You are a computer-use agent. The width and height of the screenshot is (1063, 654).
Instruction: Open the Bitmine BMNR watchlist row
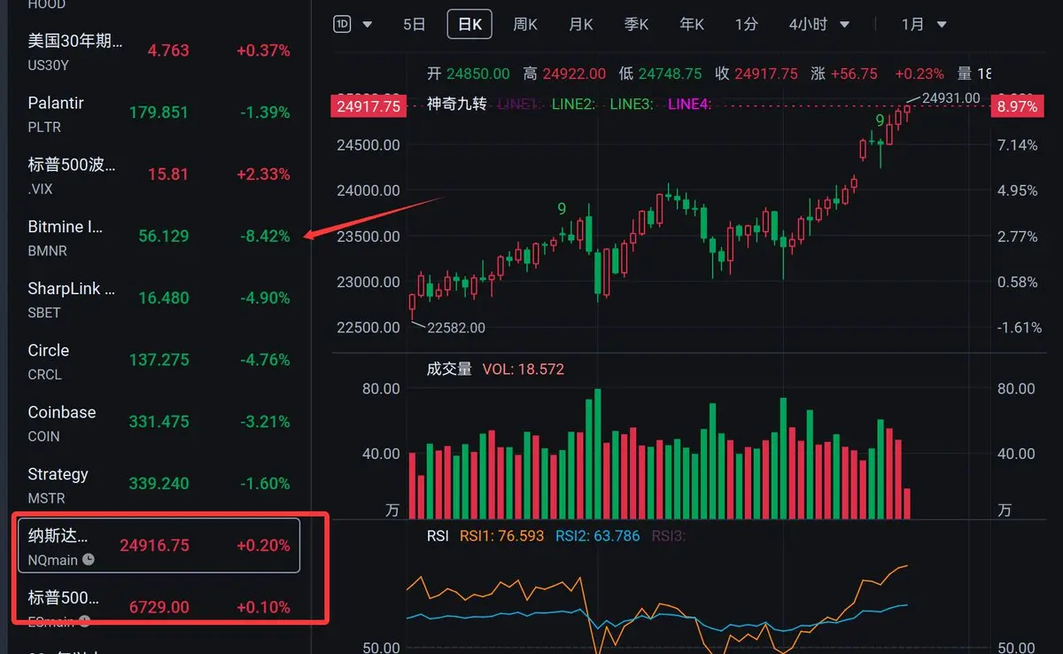[159, 237]
